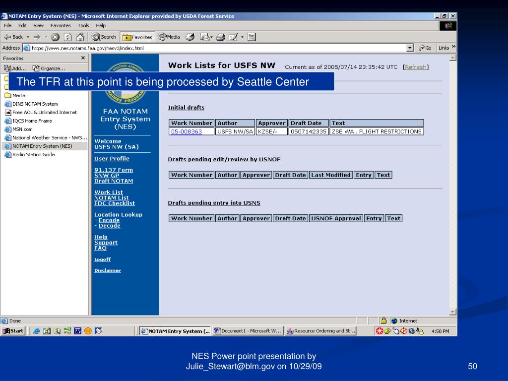Click the Stop loading icon
Image resolution: width=508 pixels, height=381 pixels.
click(x=56, y=37)
